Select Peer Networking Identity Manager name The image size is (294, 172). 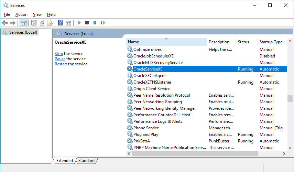(x=165, y=108)
